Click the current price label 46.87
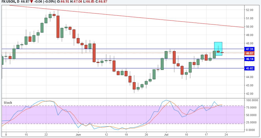This screenshot has width=261, height=138. pos(249,53)
